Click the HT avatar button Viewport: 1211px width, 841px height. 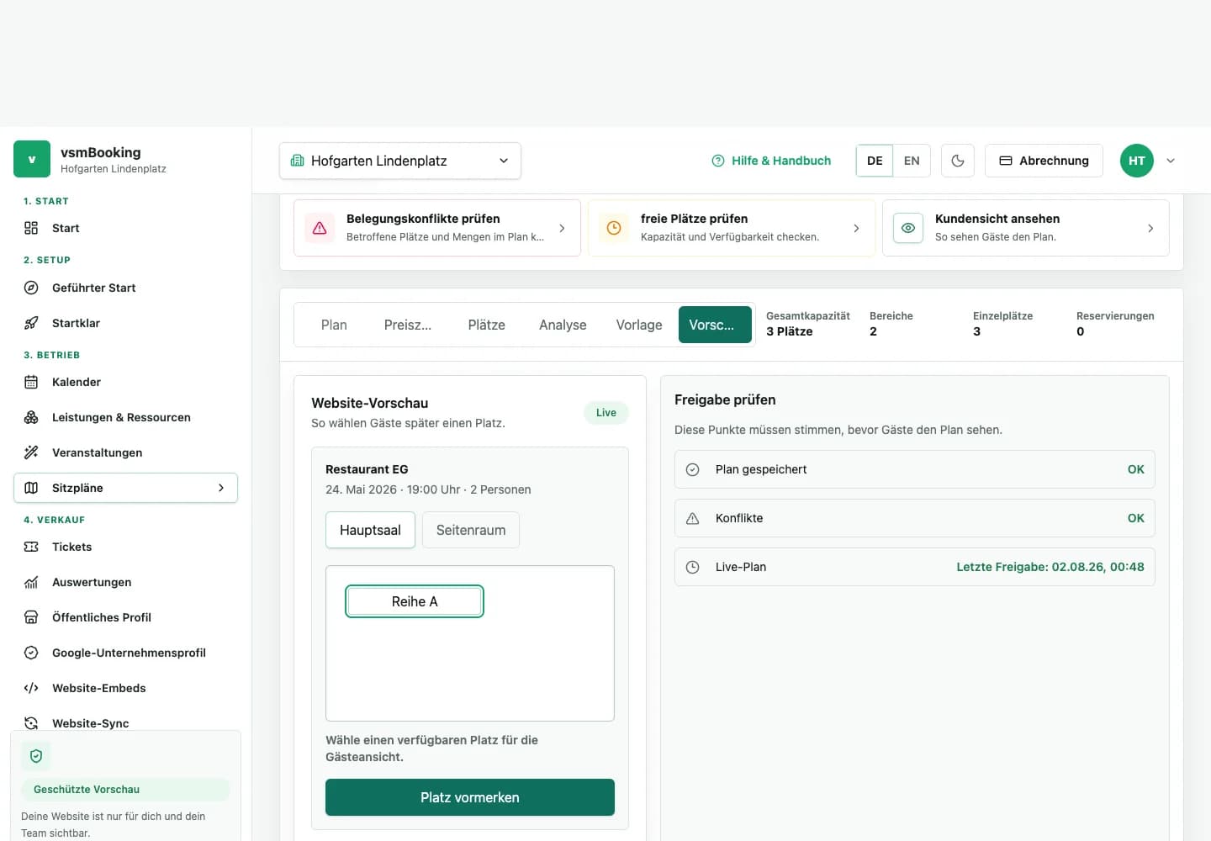[x=1137, y=161]
